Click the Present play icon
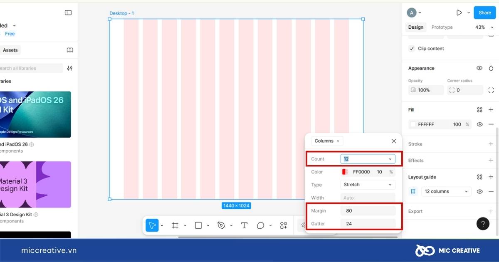This screenshot has height=262, width=499. click(459, 13)
